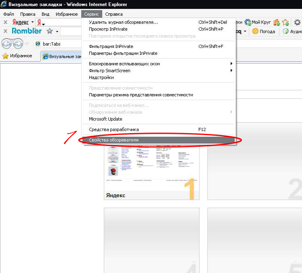The width and height of the screenshot is (302, 273).
Task: Choose Просмотр InPrivate from menu
Action: 159,29
